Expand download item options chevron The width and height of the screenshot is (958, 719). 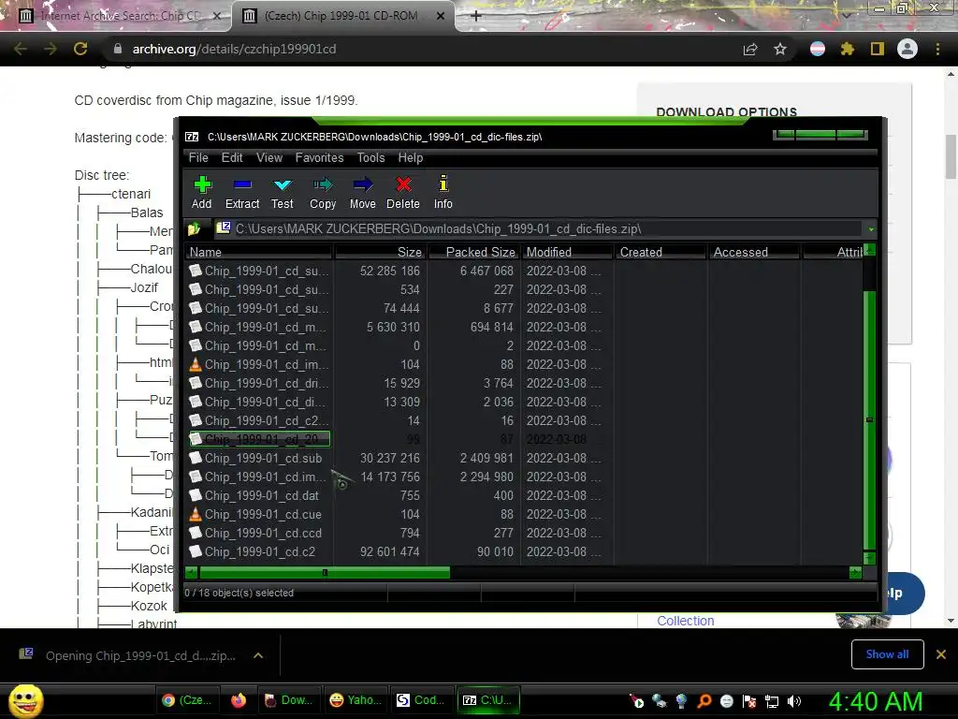pos(258,655)
